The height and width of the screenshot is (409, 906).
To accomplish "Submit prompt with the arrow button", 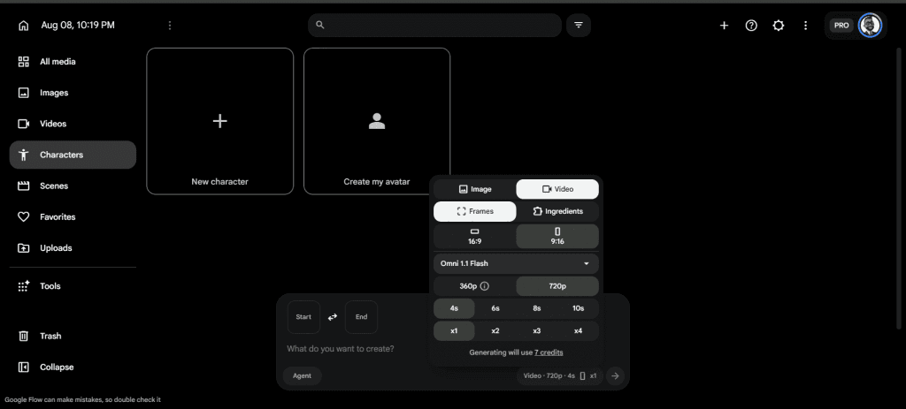I will pyautogui.click(x=616, y=376).
